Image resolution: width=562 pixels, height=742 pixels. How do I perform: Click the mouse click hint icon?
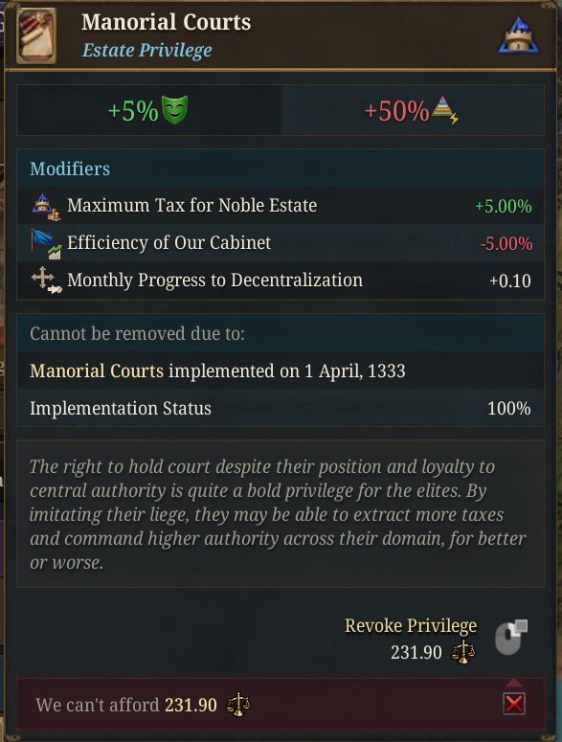(511, 638)
